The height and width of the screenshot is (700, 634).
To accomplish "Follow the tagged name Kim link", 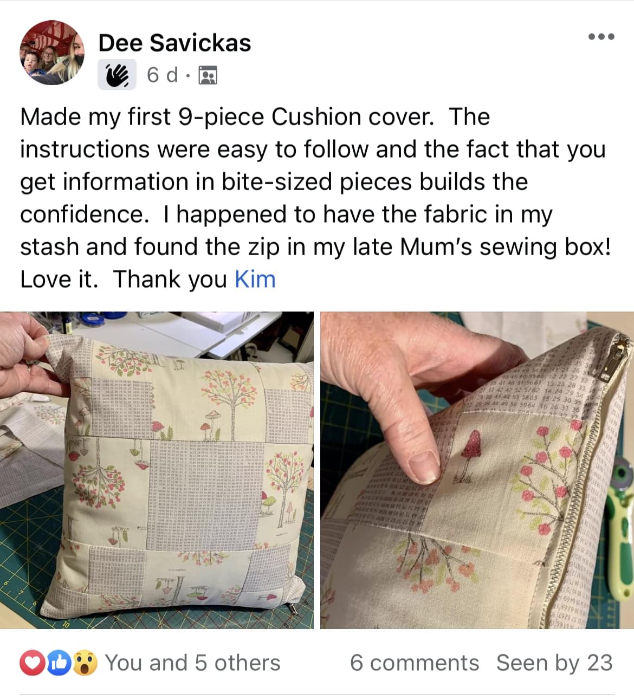I will [x=255, y=280].
